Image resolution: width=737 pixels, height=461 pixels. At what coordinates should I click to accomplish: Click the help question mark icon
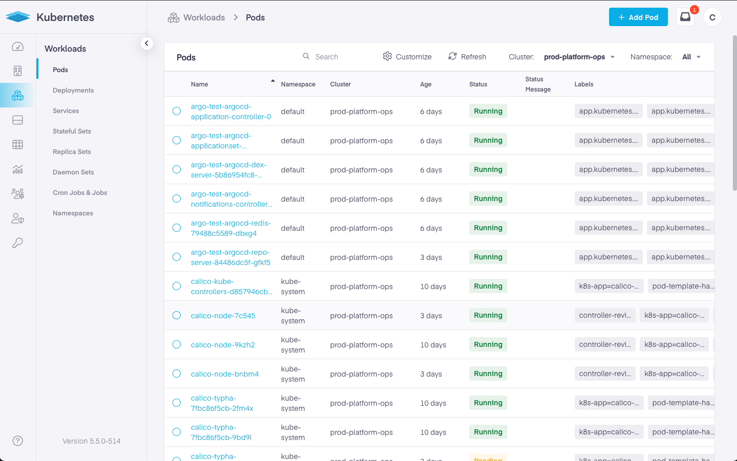click(17, 441)
